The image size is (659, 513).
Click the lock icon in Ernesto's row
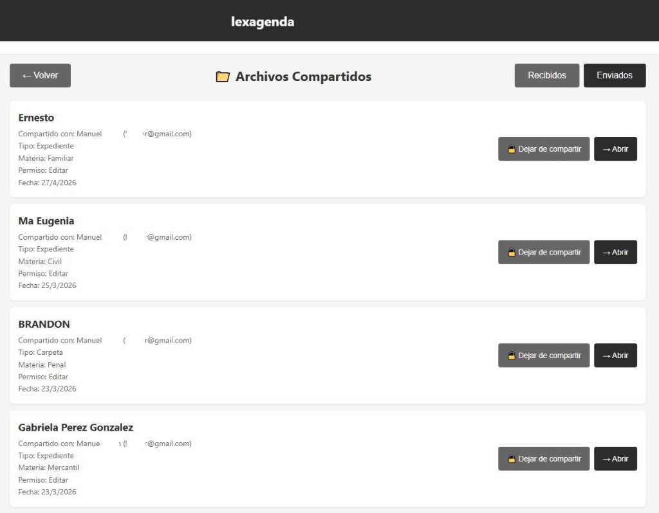coord(512,149)
